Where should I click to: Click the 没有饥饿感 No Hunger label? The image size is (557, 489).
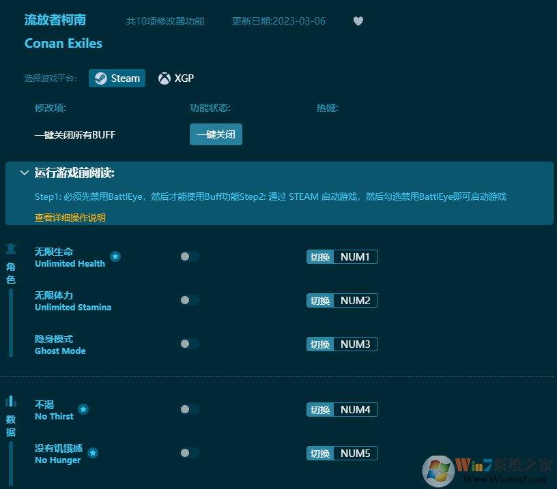tap(59, 454)
